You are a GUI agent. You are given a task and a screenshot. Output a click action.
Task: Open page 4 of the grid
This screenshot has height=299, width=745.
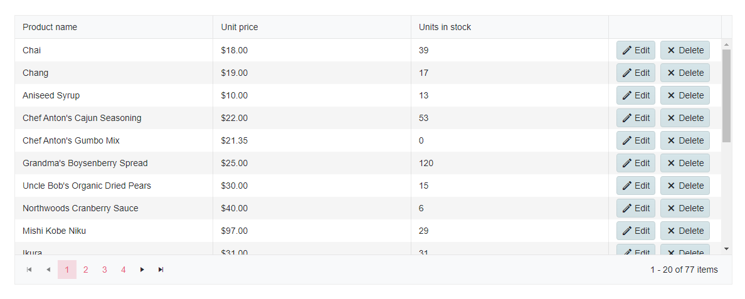click(123, 270)
